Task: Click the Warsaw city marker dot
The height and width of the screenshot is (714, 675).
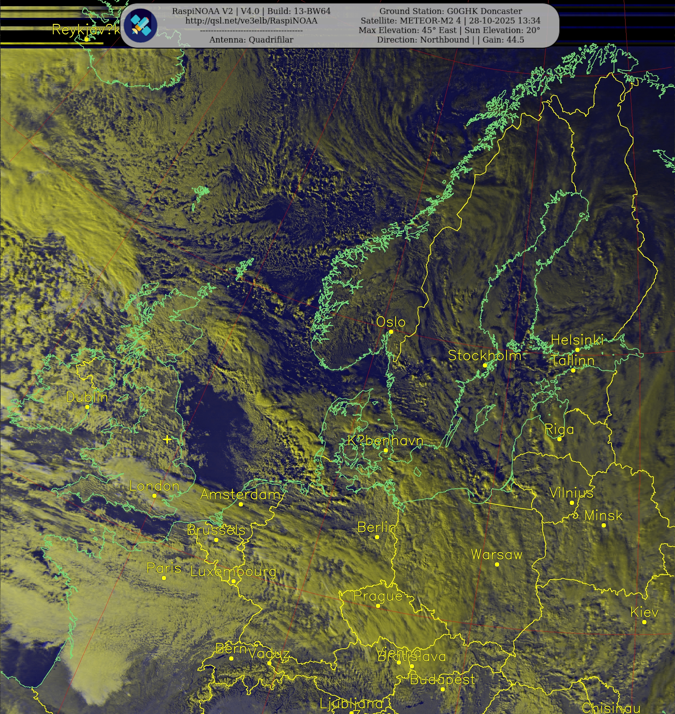Action: (x=497, y=564)
